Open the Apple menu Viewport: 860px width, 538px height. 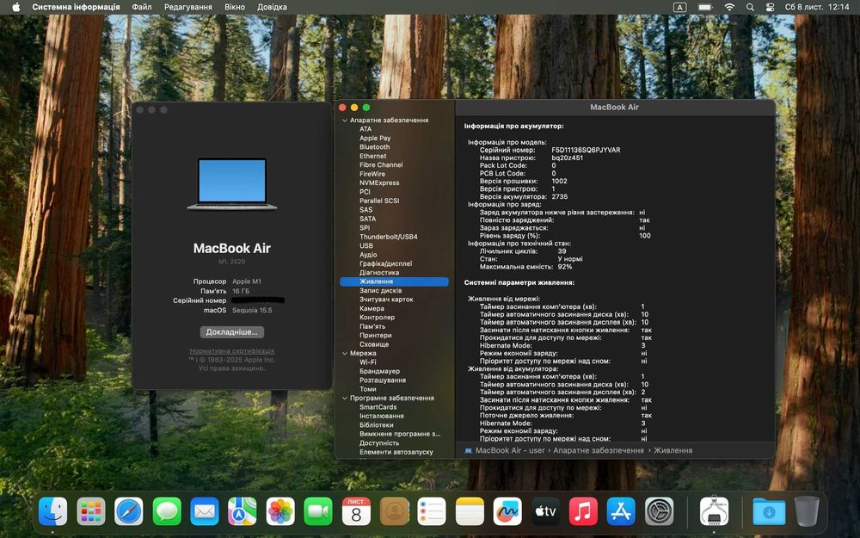click(x=15, y=7)
